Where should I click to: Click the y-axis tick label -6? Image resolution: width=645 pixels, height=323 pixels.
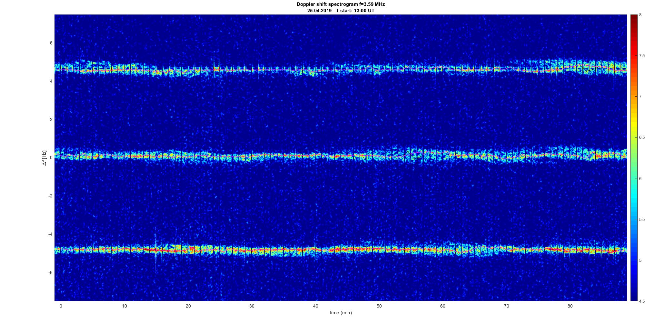pos(50,272)
